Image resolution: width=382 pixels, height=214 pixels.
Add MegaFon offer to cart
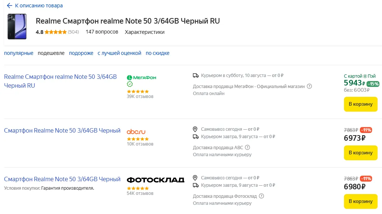(x=360, y=104)
